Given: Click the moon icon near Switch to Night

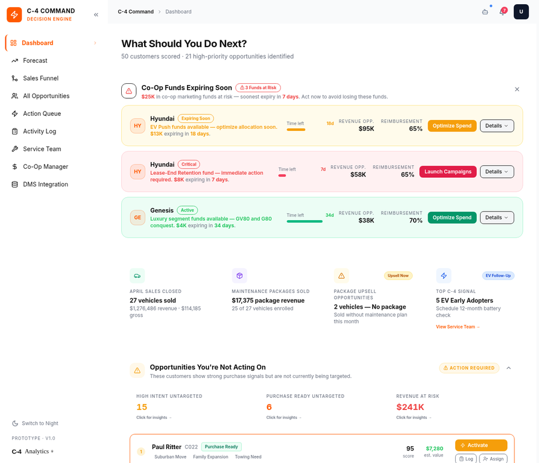Looking at the screenshot, I should click(15, 423).
